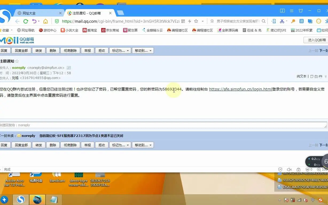Click the first-aid repair kit icon
328x205 pixels.
click(298, 169)
